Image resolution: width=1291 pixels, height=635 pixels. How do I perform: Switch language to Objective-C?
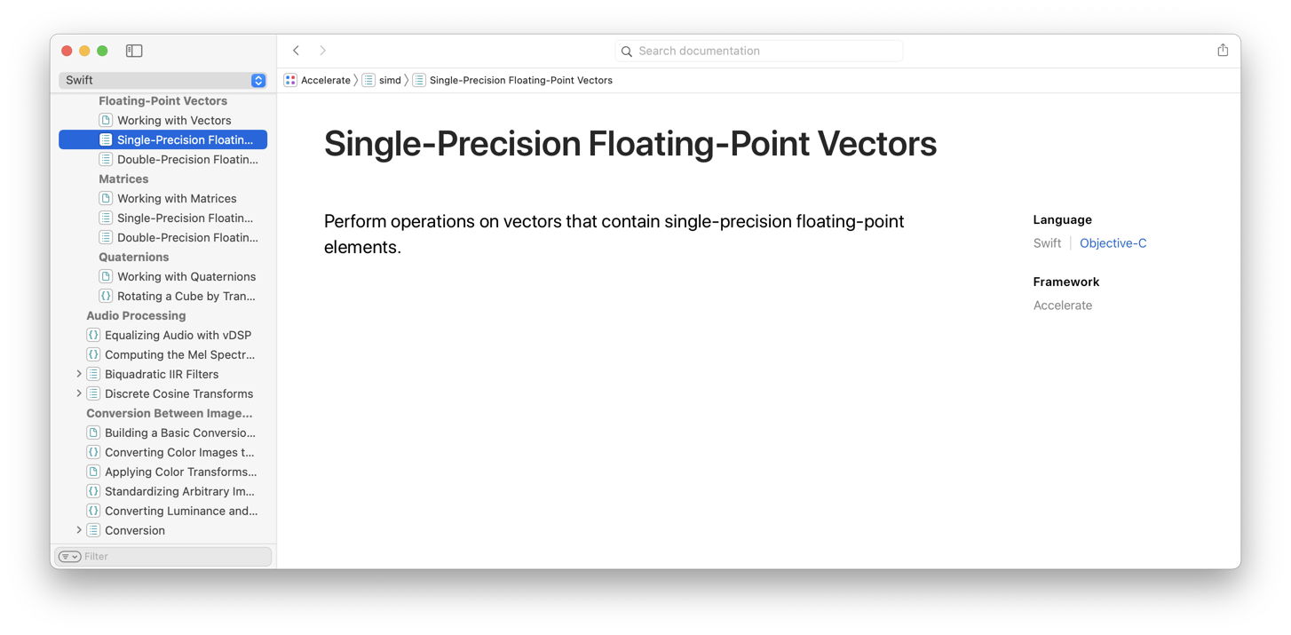click(1113, 243)
